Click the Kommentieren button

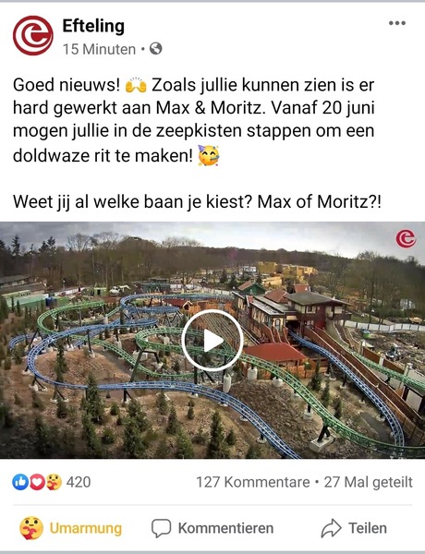(212, 528)
